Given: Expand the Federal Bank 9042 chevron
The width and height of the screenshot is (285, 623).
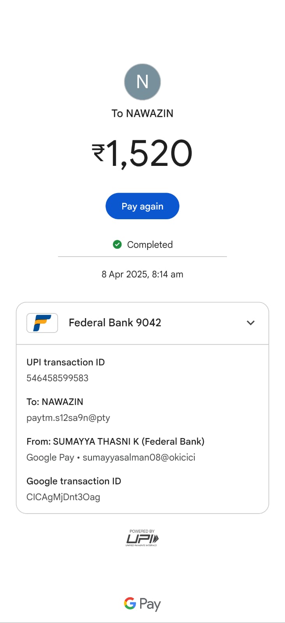Looking at the screenshot, I should (251, 323).
